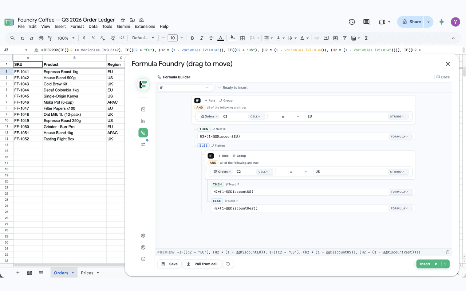
Task: Open the version history clock icon
Action: (x=352, y=22)
